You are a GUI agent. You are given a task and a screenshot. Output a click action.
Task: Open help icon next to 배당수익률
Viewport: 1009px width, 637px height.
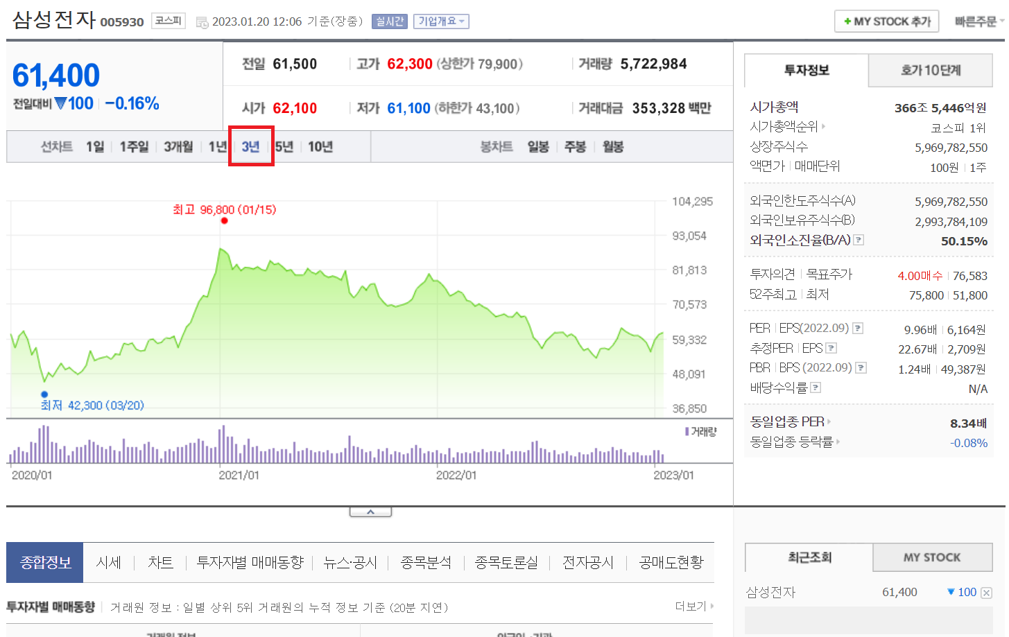pos(816,387)
